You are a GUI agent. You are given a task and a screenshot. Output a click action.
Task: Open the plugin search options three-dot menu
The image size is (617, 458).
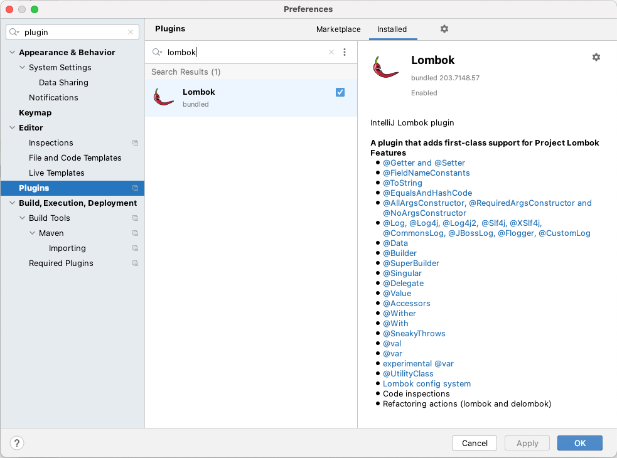pos(345,52)
